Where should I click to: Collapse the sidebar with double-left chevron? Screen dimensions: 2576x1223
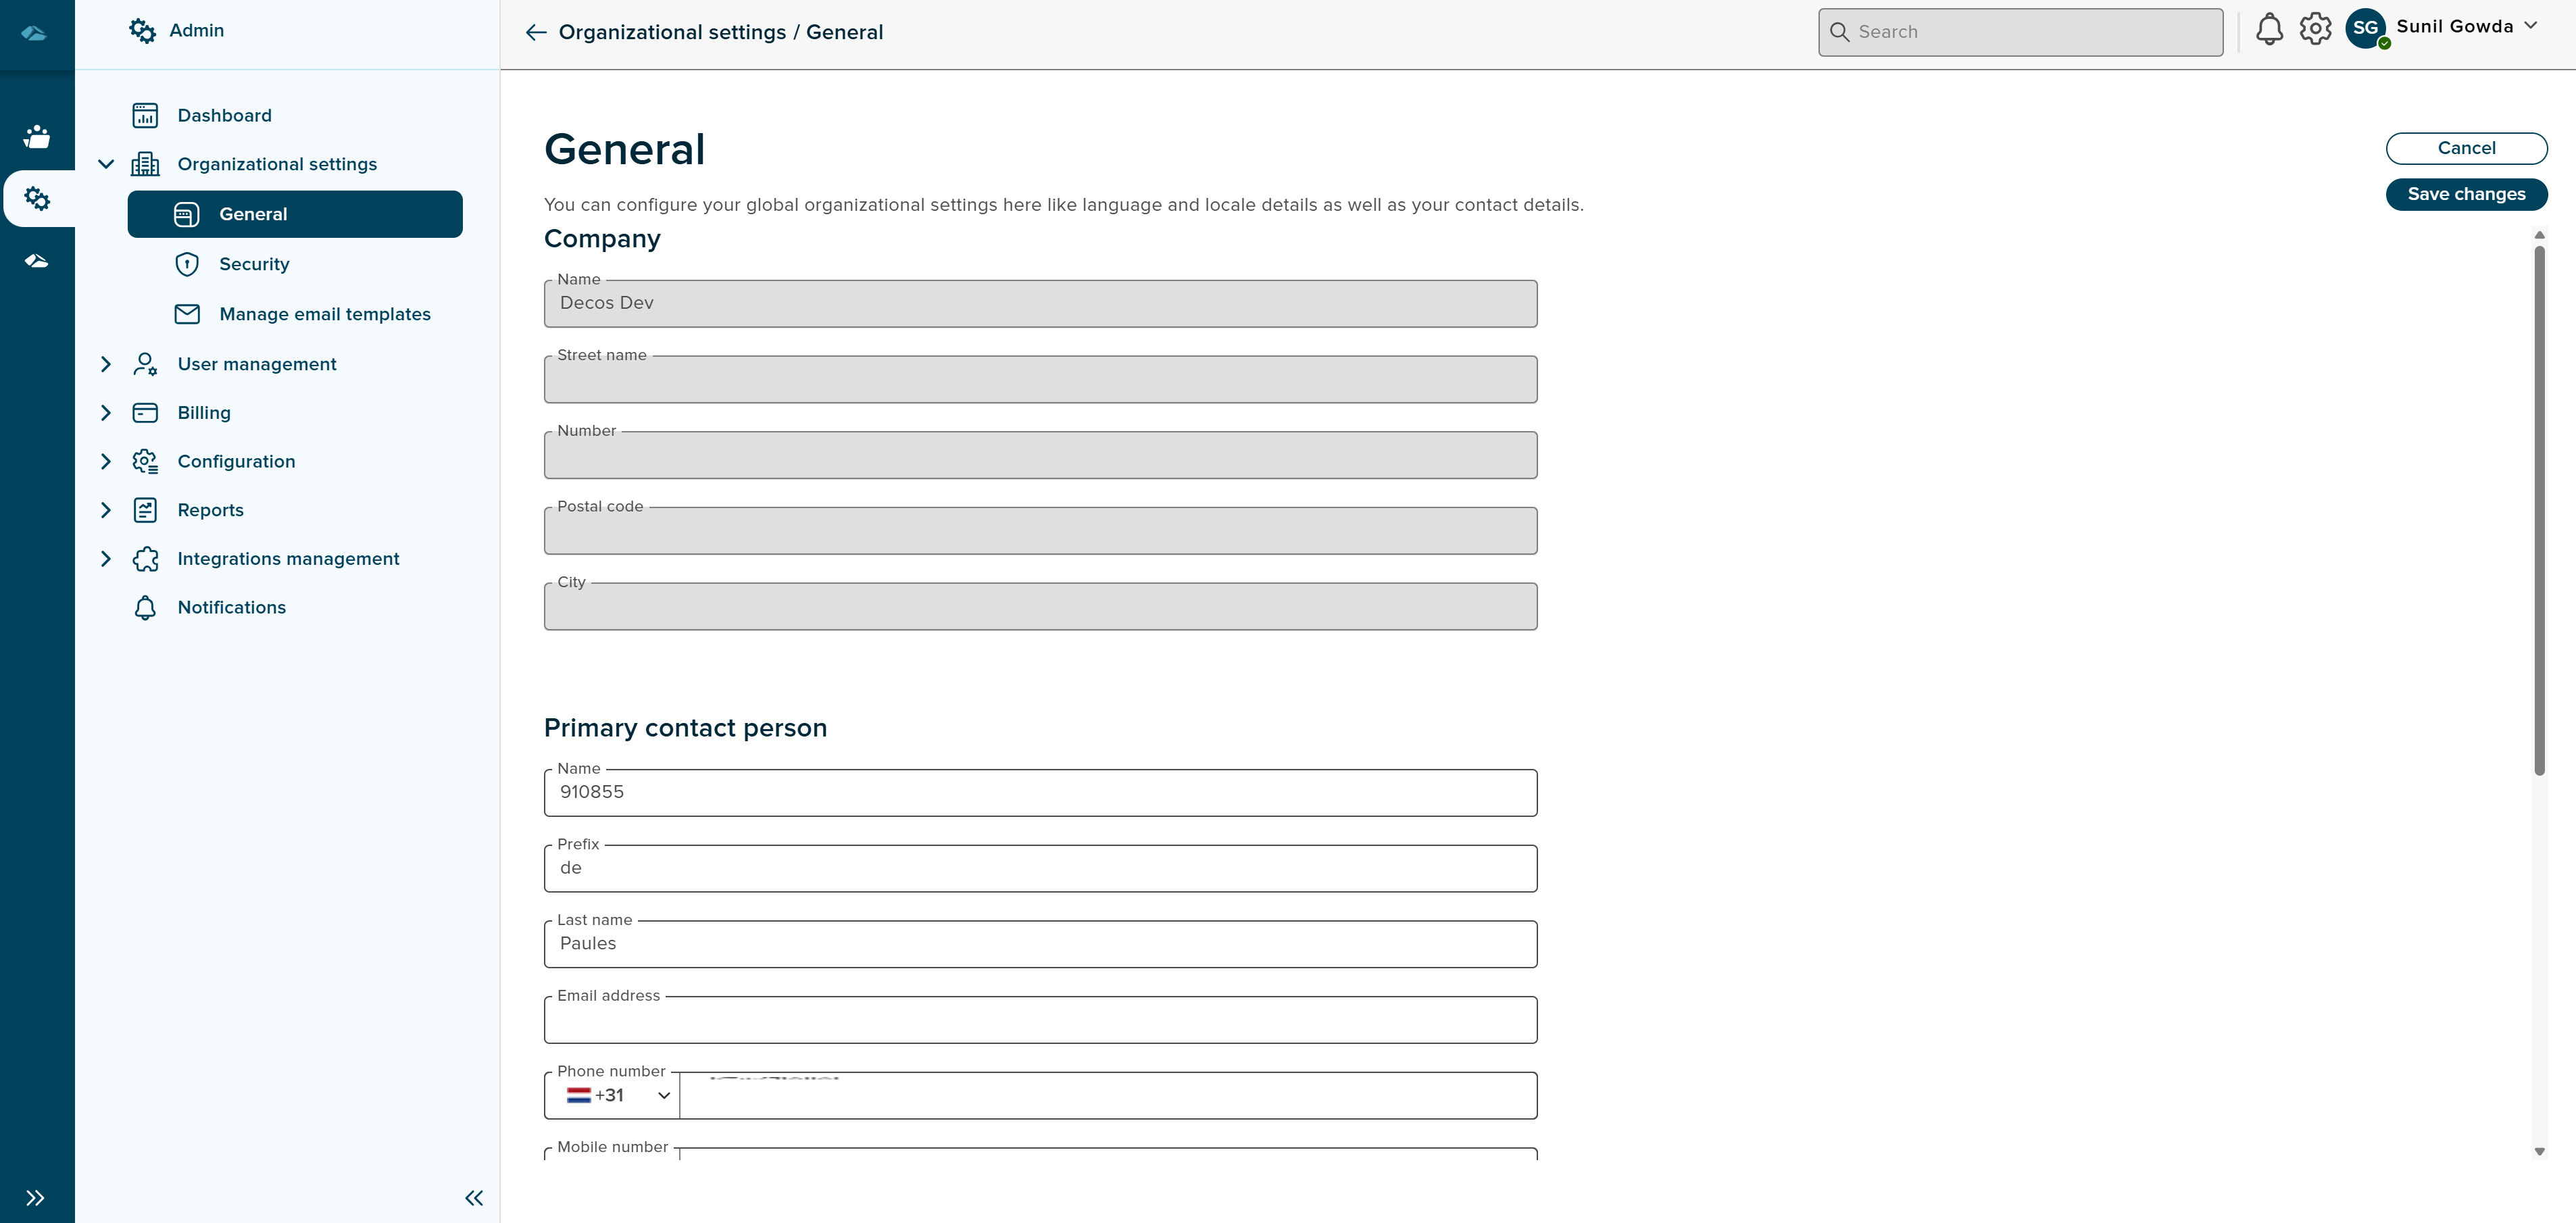point(474,1198)
